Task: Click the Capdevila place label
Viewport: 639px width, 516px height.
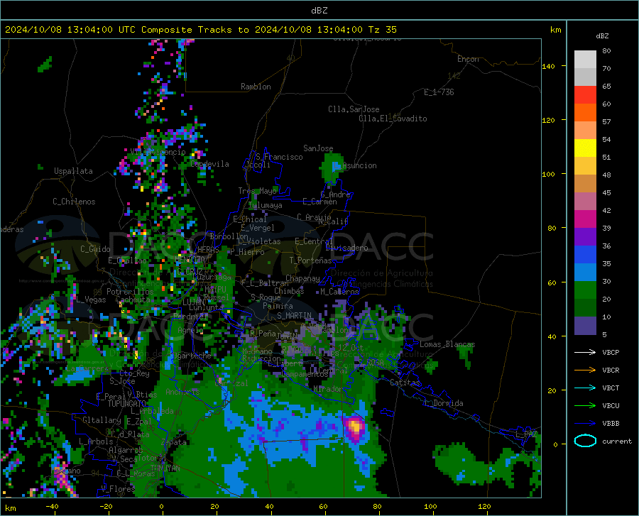Action: click(x=209, y=164)
